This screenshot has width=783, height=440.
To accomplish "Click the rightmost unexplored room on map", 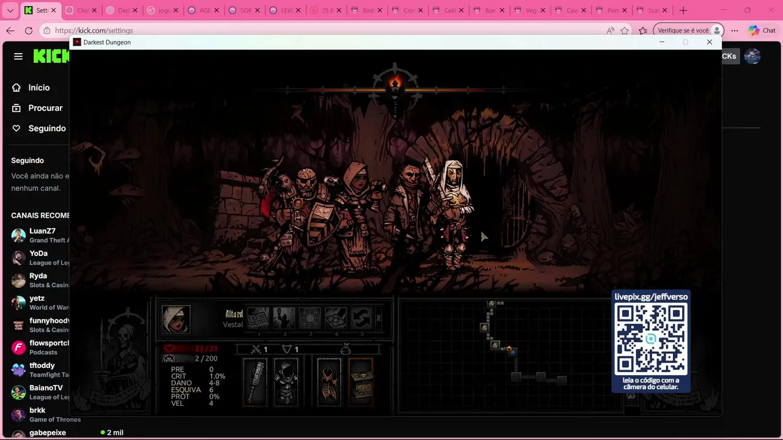I will point(562,380).
